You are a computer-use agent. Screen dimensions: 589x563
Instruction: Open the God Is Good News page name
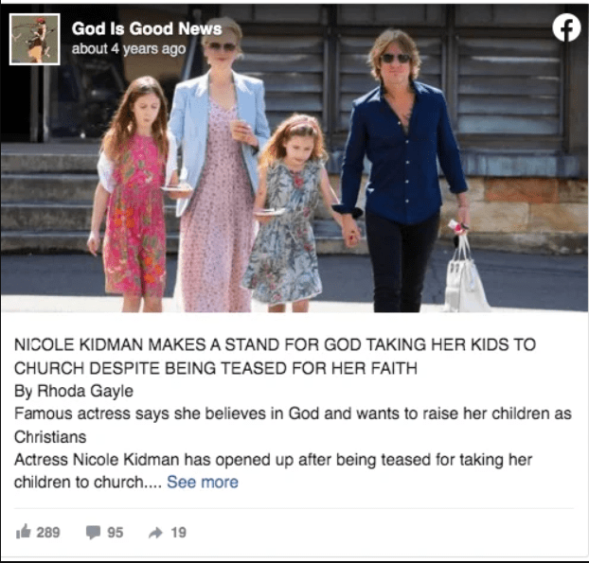(x=147, y=28)
